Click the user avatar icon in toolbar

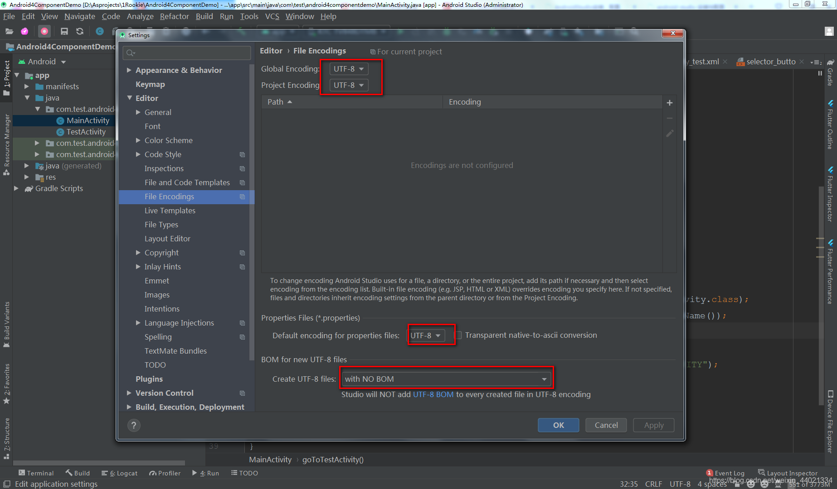click(x=829, y=31)
